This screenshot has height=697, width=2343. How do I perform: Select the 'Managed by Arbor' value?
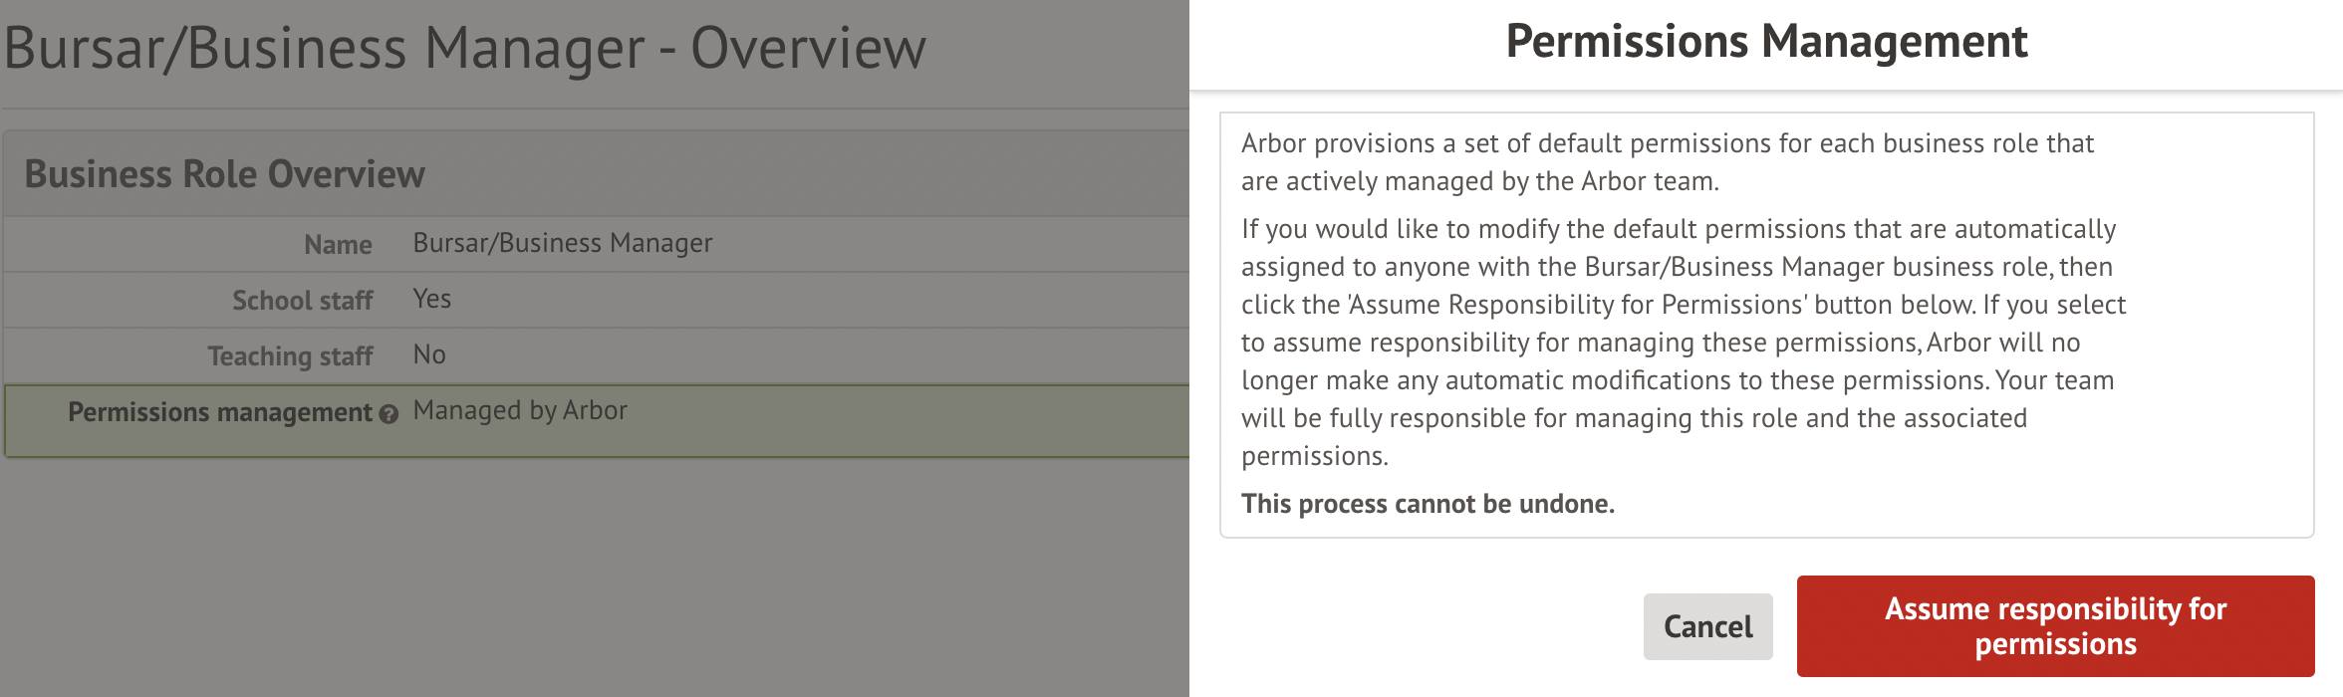click(x=520, y=410)
